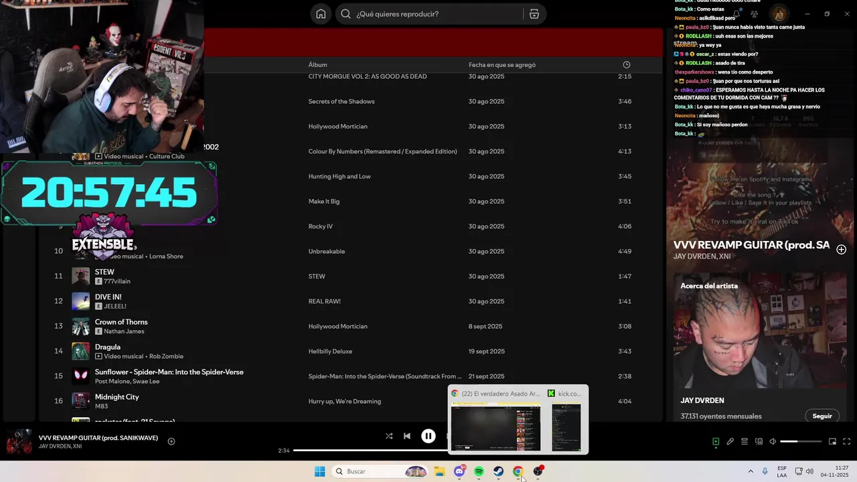Open OBS Studio from the taskbar
This screenshot has height=482, width=857.
538,471
